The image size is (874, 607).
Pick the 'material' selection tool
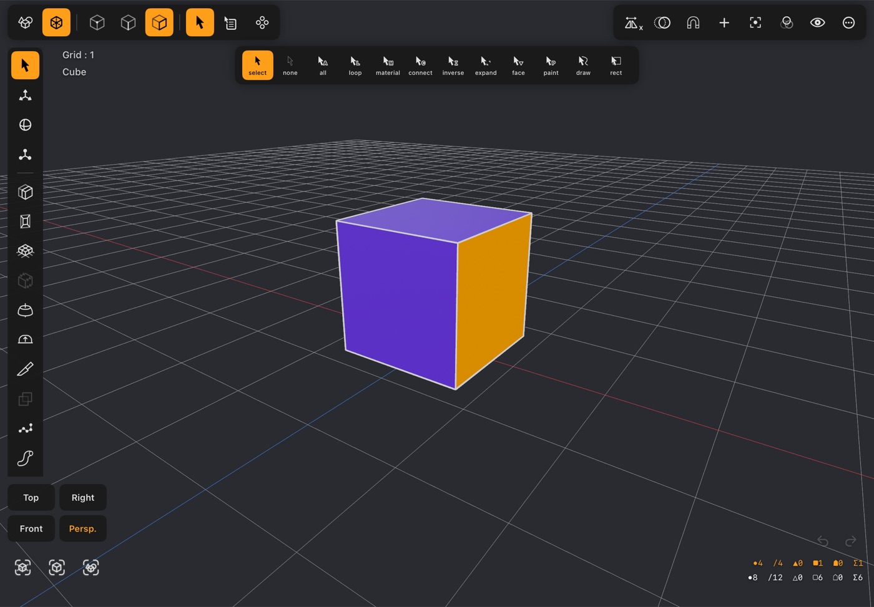388,65
